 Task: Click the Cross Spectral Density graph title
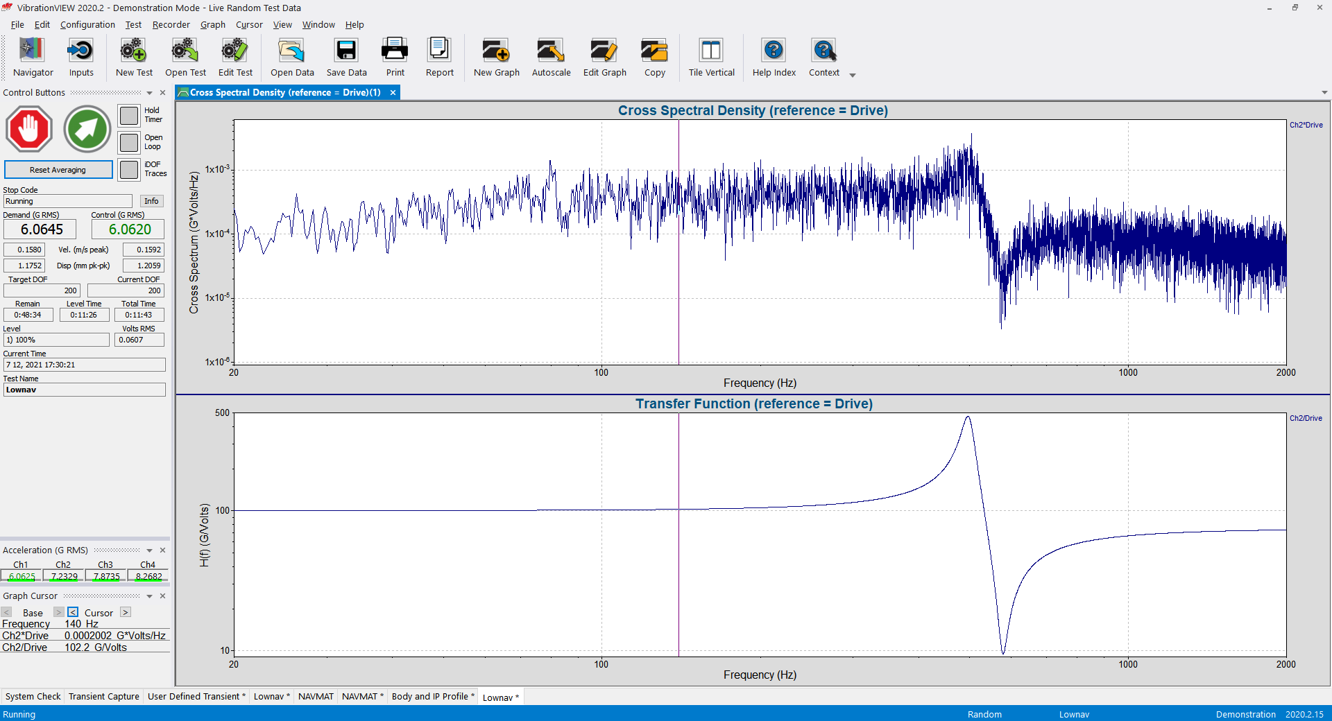(x=753, y=111)
